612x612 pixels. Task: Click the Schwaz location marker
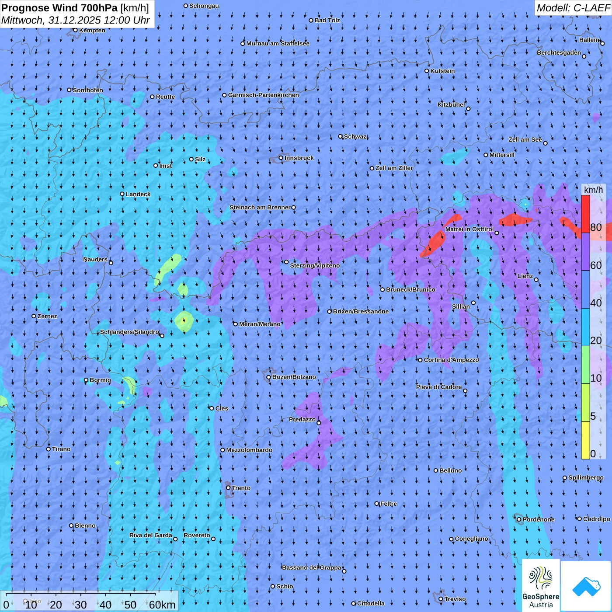(341, 136)
